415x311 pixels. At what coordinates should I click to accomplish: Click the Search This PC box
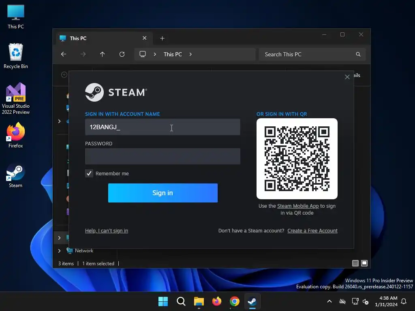coord(312,54)
